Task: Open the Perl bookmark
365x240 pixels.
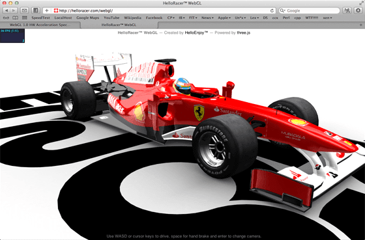Action: coord(286,18)
